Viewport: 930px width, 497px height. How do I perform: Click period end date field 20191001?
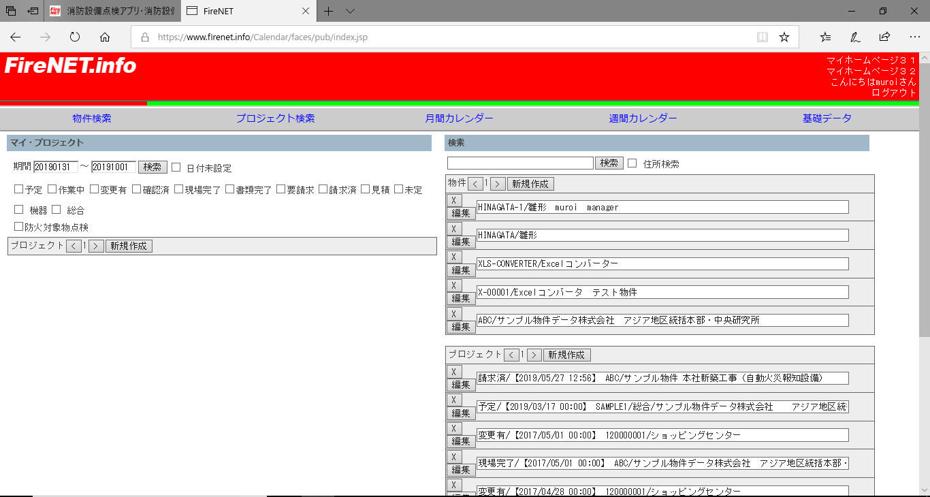pos(114,167)
